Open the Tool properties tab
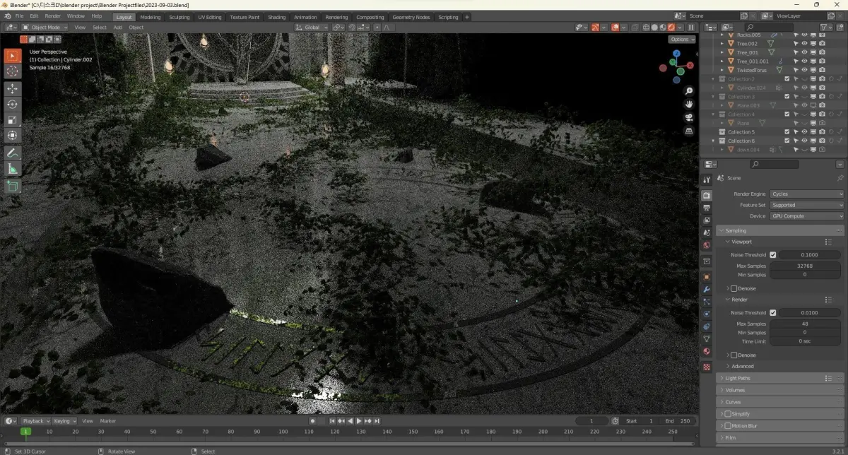The width and height of the screenshot is (848, 455). point(707,179)
